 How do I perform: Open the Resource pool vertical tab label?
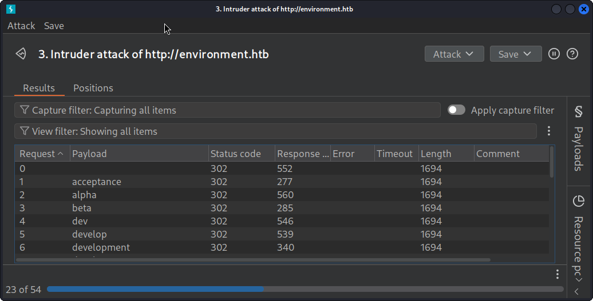[578, 246]
